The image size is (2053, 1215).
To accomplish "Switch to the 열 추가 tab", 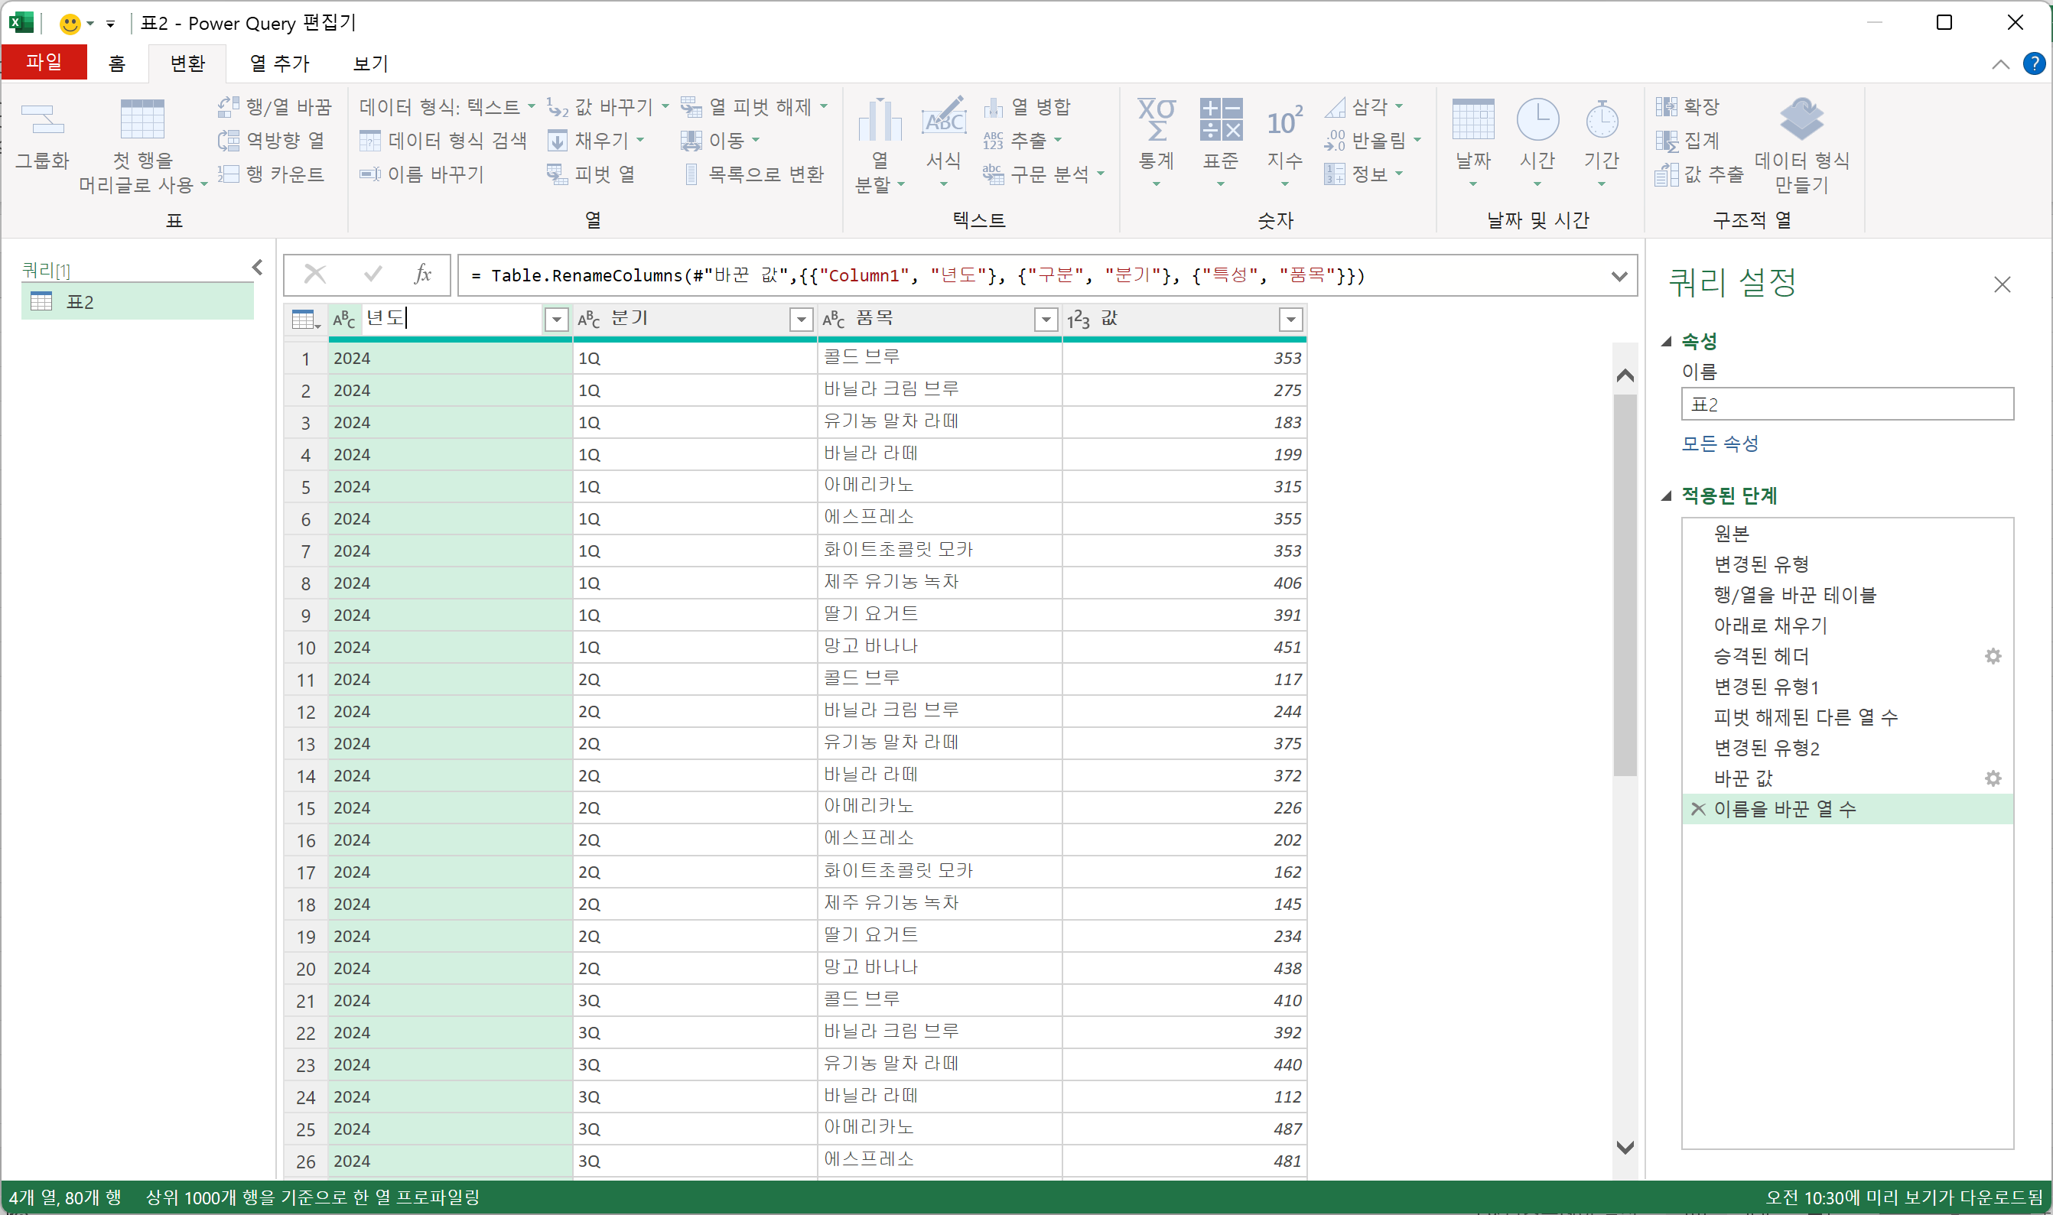I will tap(279, 63).
